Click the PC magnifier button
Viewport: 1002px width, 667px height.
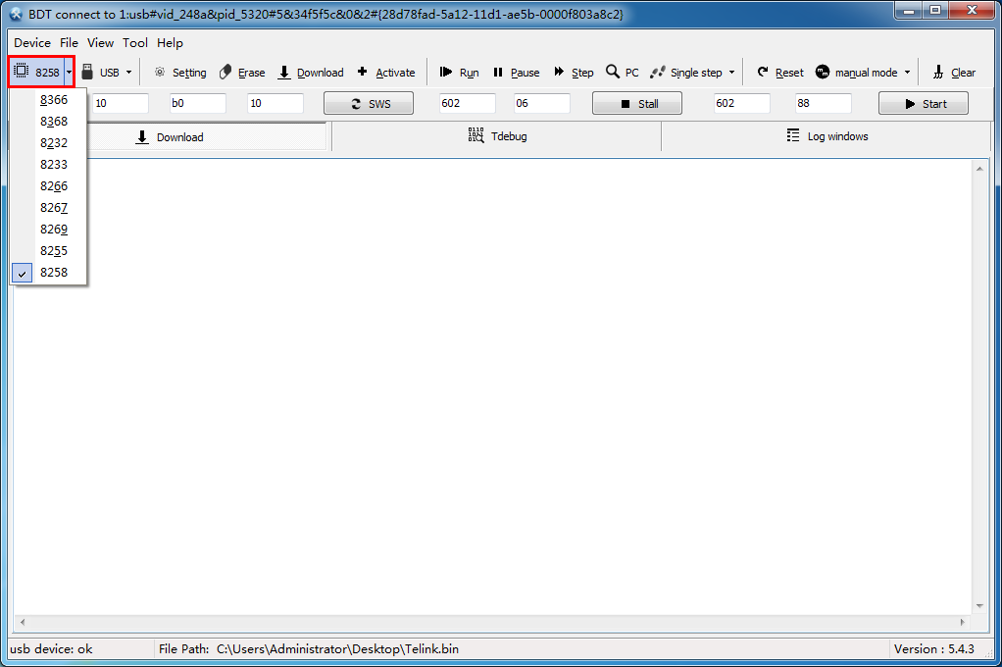pyautogui.click(x=623, y=73)
